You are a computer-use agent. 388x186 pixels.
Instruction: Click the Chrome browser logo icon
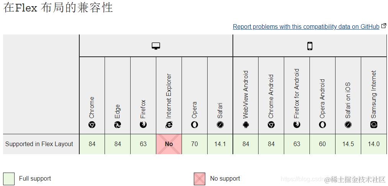pos(92,125)
